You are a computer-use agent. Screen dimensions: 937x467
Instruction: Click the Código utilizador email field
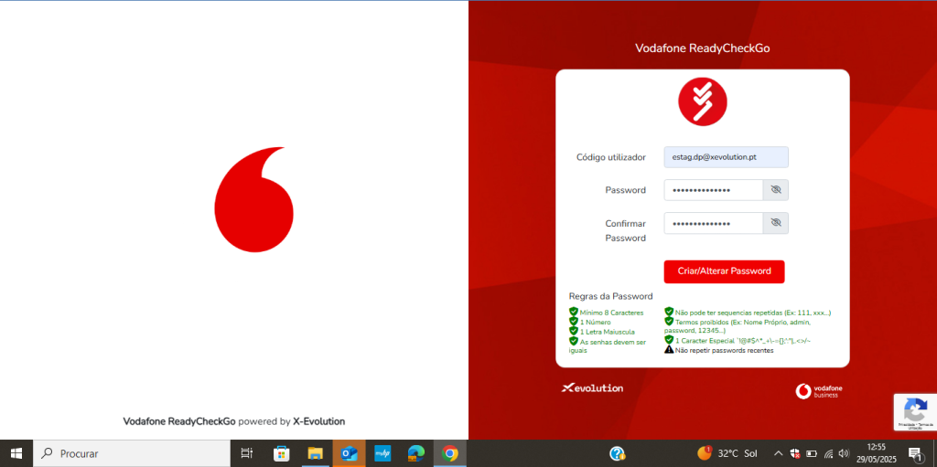click(726, 157)
